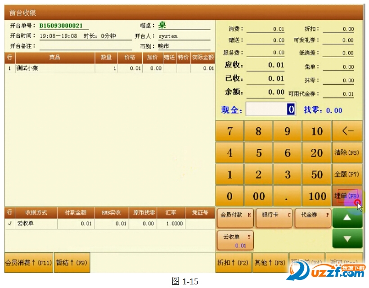Click the 全额 (F7) full amount button
This screenshot has height=288, width=369.
(x=346, y=175)
